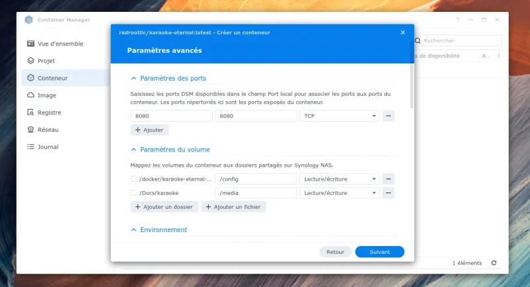Click the Projet layers icon
Viewport: 530px width, 287px height.
[x=30, y=61]
